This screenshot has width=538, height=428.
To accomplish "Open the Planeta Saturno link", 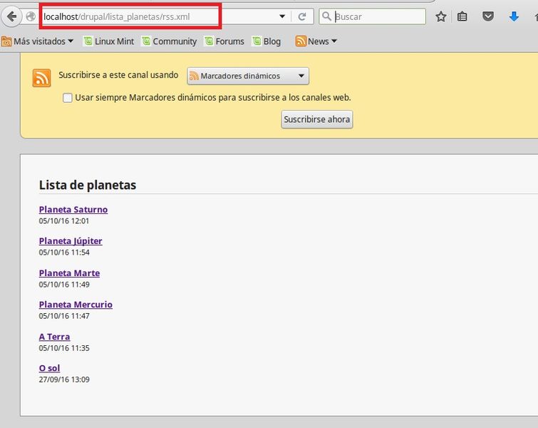I will (73, 210).
